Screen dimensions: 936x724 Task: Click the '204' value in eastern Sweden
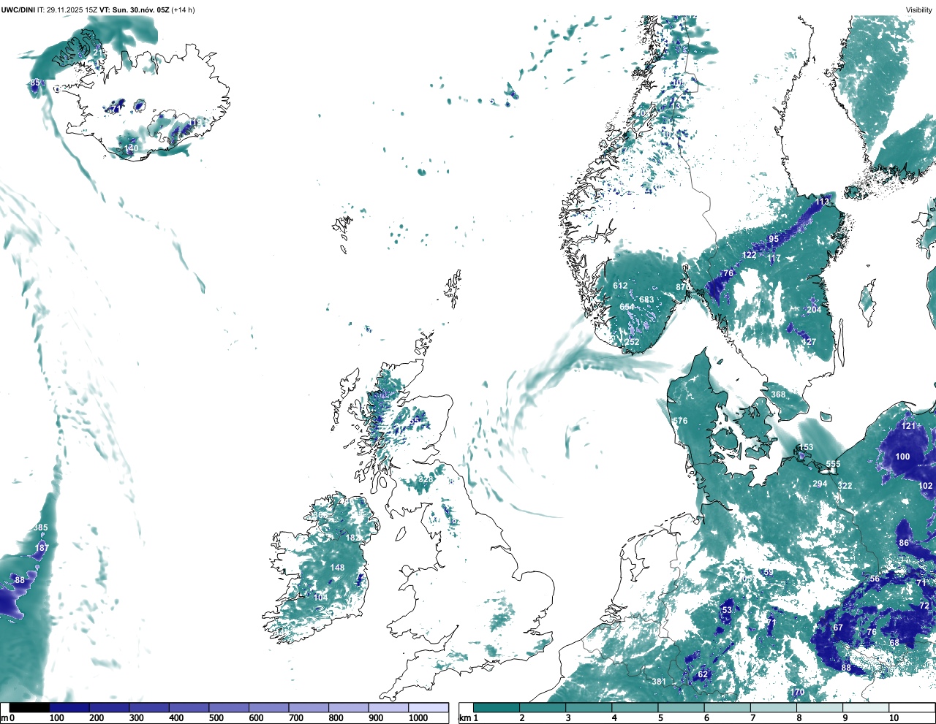point(814,310)
